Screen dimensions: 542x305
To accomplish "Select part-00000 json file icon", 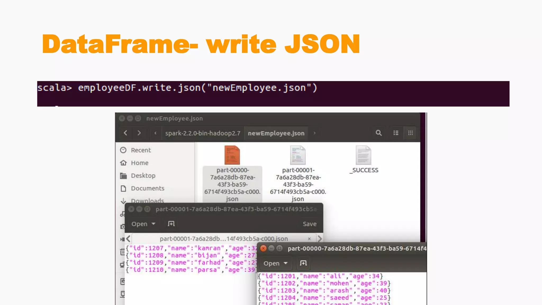I will point(232,155).
